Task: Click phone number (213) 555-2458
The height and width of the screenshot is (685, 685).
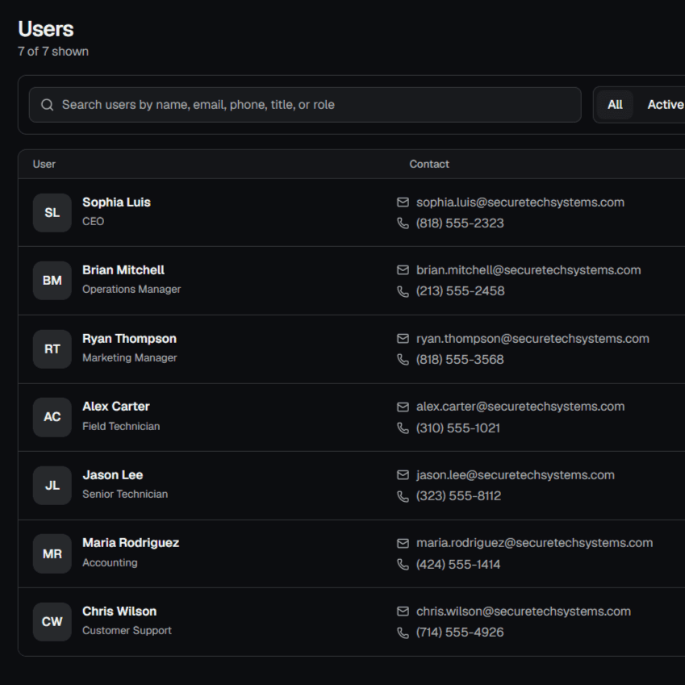Action: (x=461, y=291)
